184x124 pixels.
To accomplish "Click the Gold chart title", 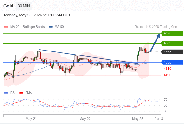I will (x=8, y=6).
